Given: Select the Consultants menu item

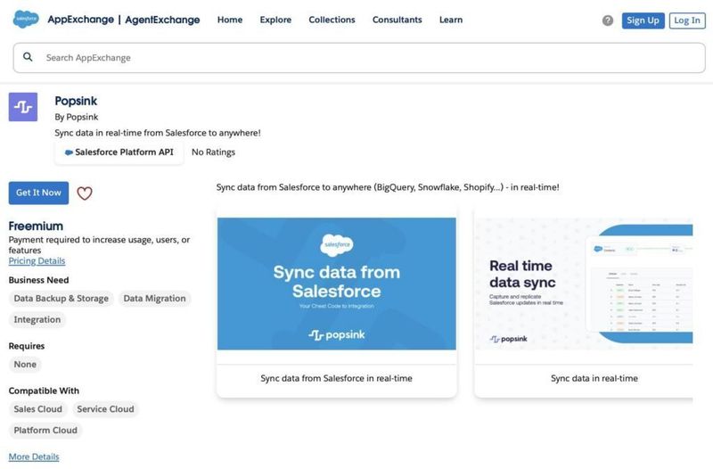Looking at the screenshot, I should (397, 20).
